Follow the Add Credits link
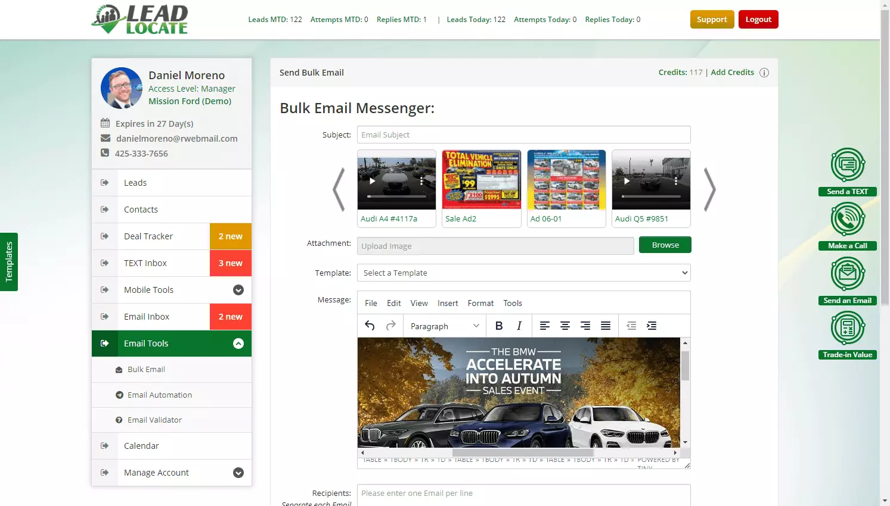Image resolution: width=890 pixels, height=506 pixels. pyautogui.click(x=733, y=72)
